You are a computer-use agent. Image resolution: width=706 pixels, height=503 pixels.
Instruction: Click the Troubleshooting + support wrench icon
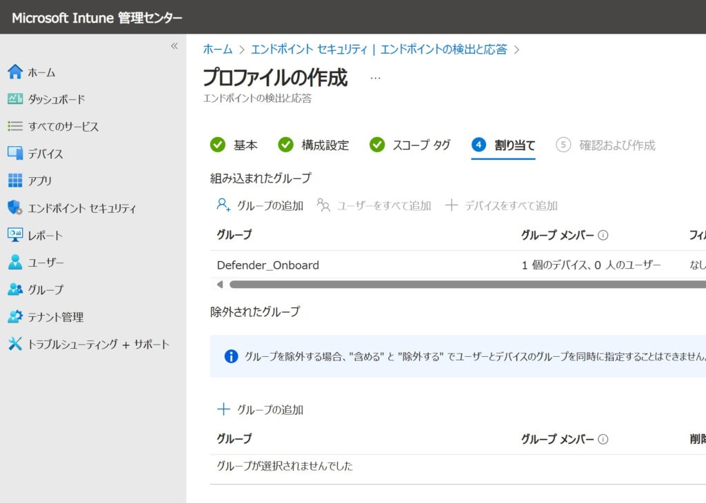tap(15, 344)
